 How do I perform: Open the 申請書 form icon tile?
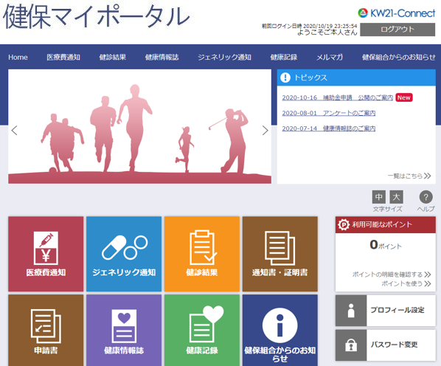pos(46,331)
